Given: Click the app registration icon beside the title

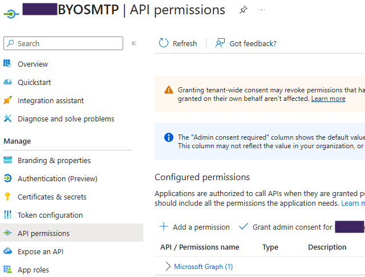Looking at the screenshot, I should (x=11, y=14).
